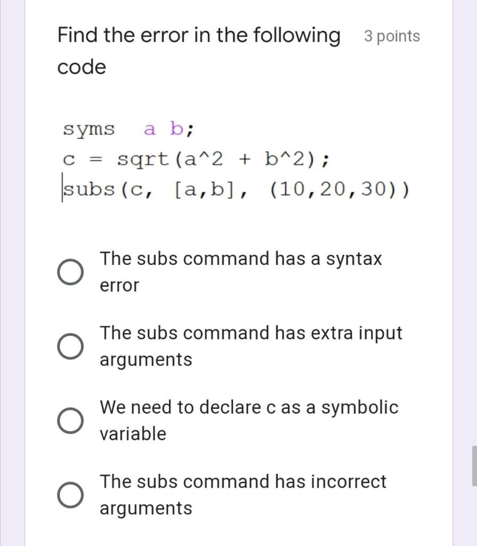The image size is (477, 546).
Task: Click the answer text about incorrect arguments
Action: tap(242, 494)
